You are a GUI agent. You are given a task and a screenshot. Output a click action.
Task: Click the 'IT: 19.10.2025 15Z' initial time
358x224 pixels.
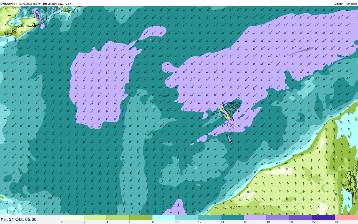pyautogui.click(x=26, y=4)
